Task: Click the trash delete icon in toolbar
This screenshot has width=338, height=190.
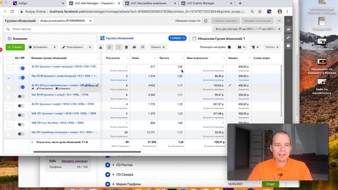Action: [126, 47]
